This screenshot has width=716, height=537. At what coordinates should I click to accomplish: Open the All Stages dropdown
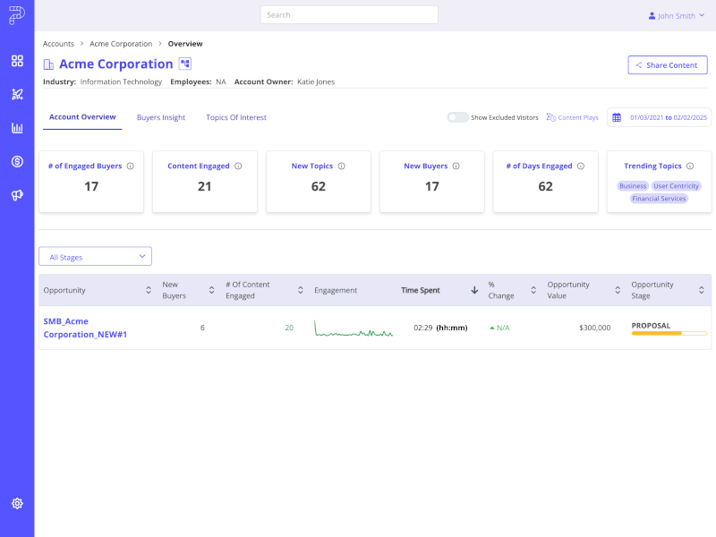tap(95, 256)
